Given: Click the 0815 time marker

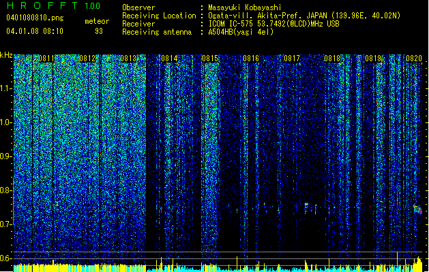Looking at the screenshot, I should [x=210, y=58].
